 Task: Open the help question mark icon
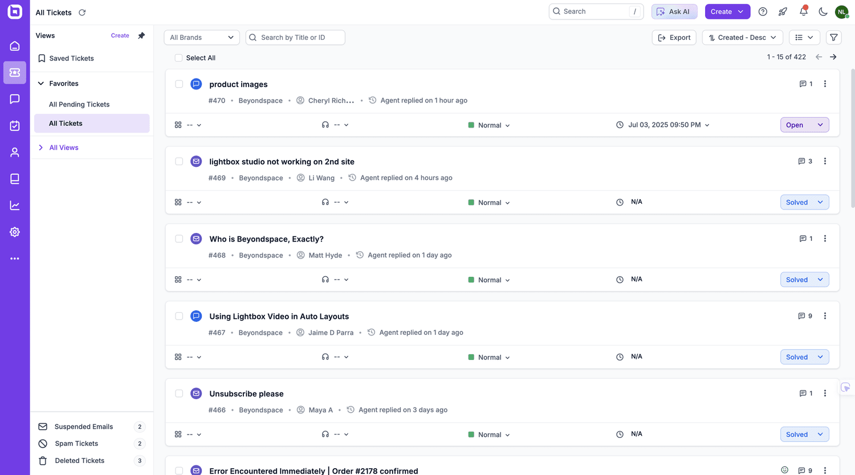pyautogui.click(x=763, y=11)
